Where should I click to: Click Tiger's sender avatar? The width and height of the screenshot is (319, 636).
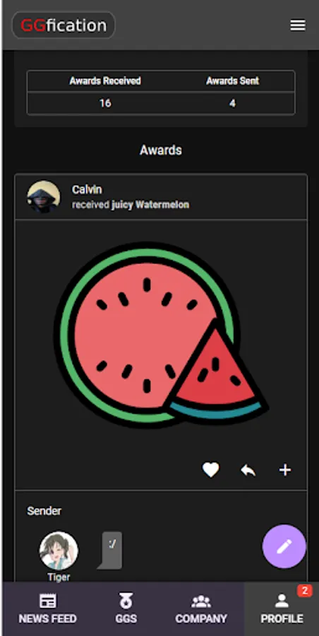pyautogui.click(x=59, y=550)
